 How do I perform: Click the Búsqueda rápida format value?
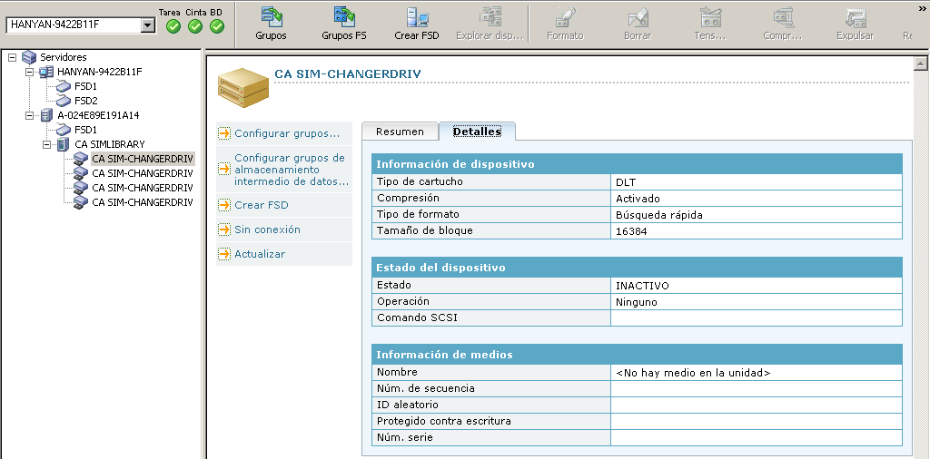coord(659,215)
